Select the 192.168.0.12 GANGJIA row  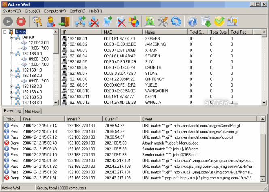coord(161,102)
